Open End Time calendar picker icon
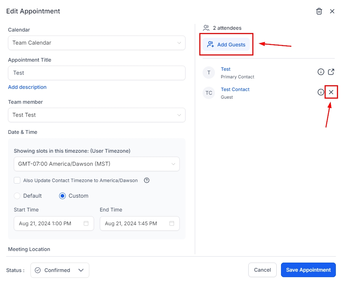This screenshot has height=284, width=342. 172,223
